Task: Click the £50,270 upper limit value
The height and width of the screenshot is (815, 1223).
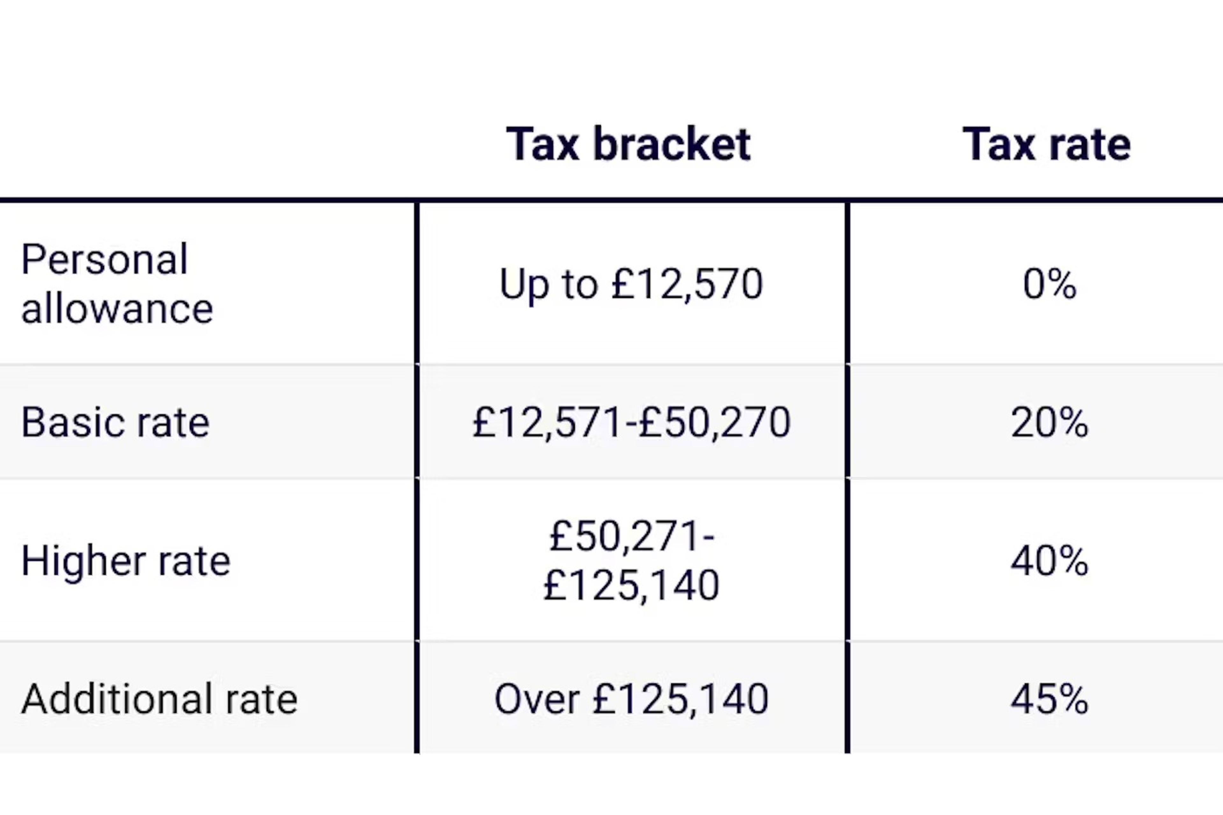Action: [715, 422]
